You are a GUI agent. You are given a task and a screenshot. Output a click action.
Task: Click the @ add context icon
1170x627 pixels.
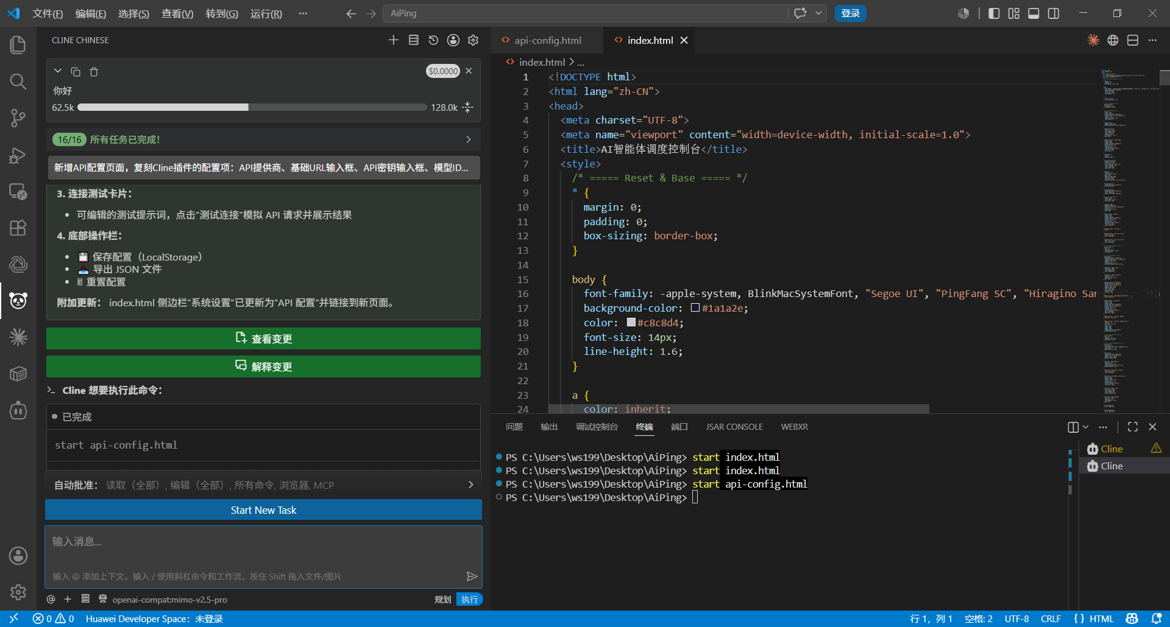51,600
